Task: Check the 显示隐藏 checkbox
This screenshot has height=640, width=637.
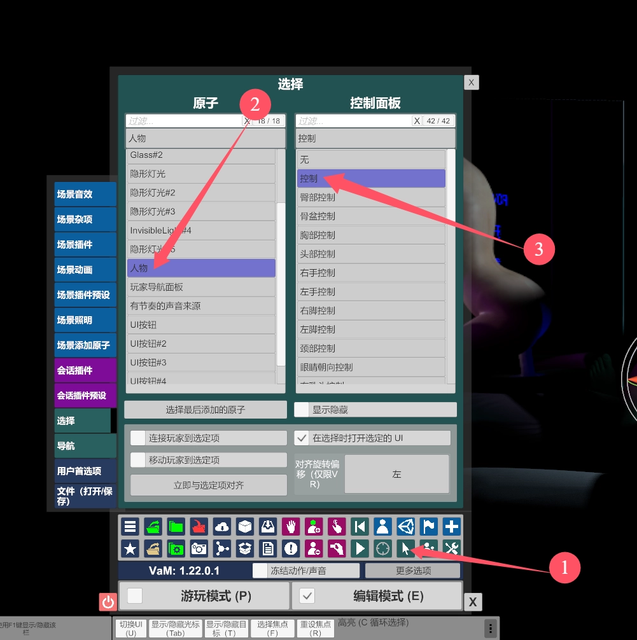Action: (x=302, y=410)
